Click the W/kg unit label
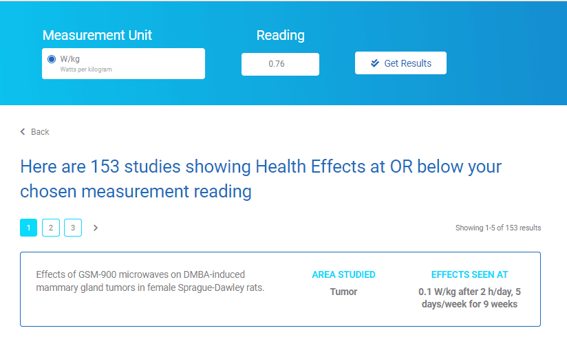 tap(69, 59)
